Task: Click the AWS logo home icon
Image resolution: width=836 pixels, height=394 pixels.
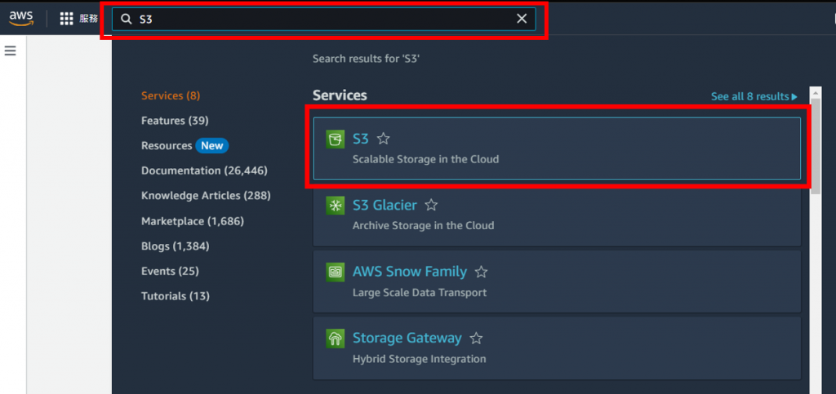Action: click(21, 19)
